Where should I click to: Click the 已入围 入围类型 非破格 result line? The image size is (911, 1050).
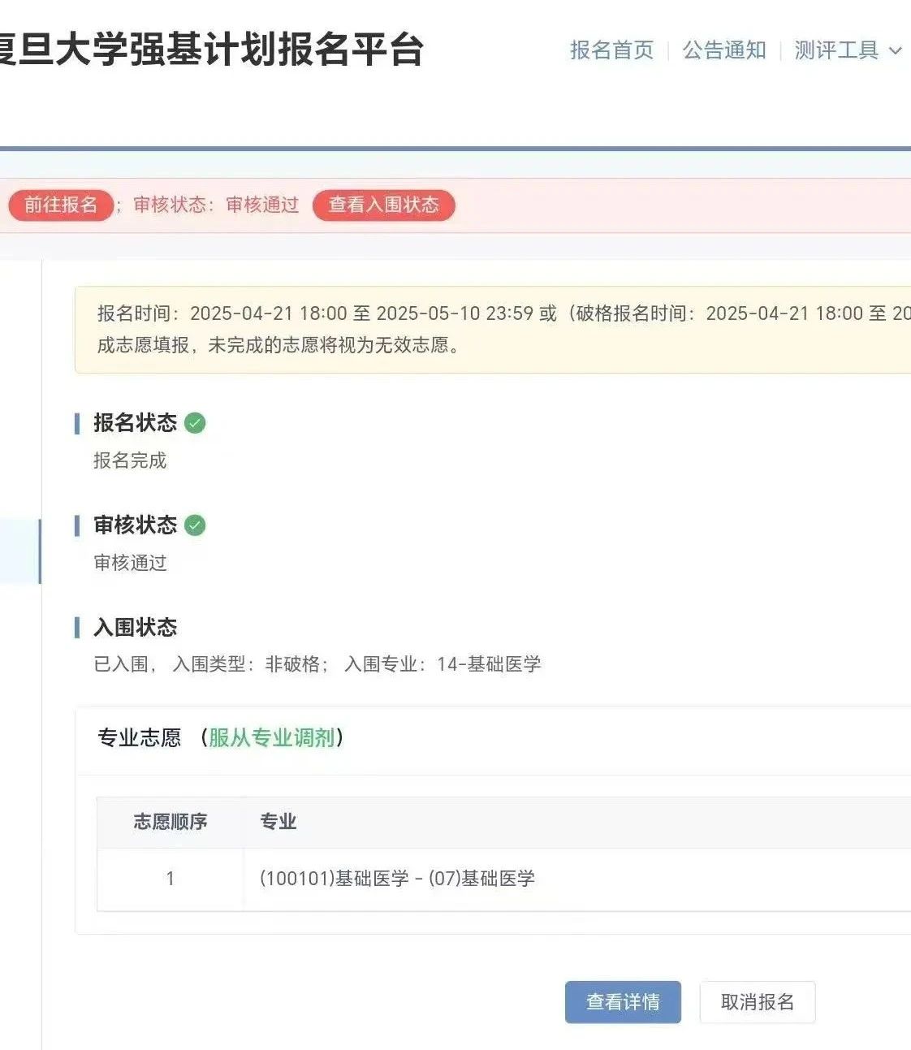317,664
